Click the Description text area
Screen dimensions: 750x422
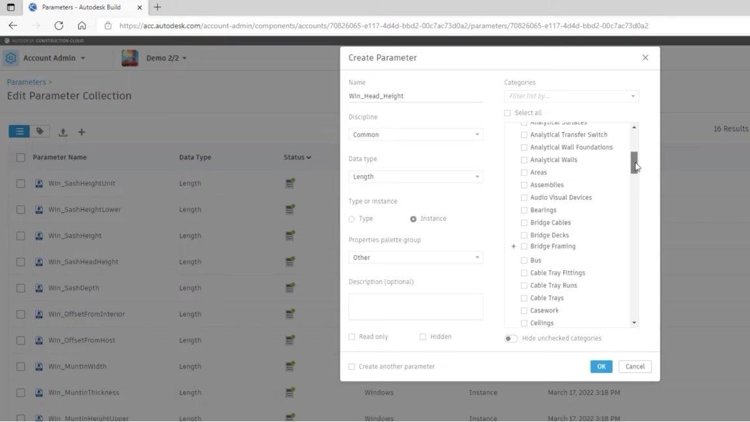pyautogui.click(x=415, y=307)
